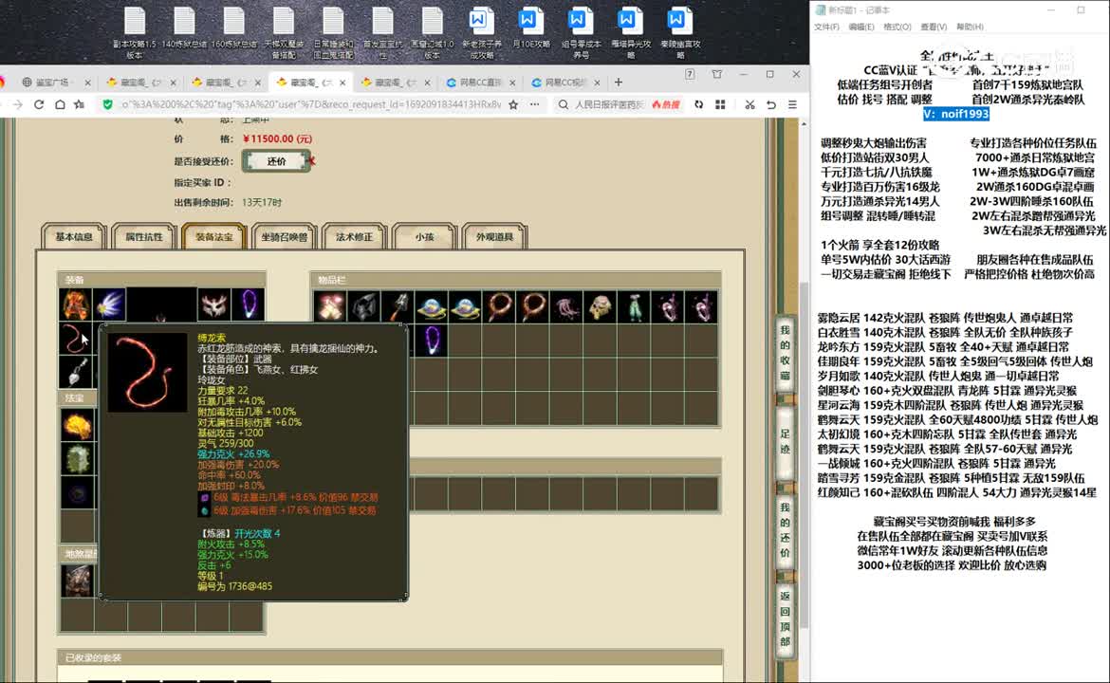Click 返回顶部 to return to the top
Viewport: 1110px width, 683px height.
pos(786,618)
